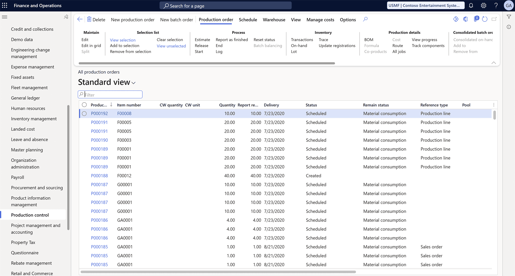This screenshot has height=276, width=515.
Task: Refresh the page
Action: point(484,19)
